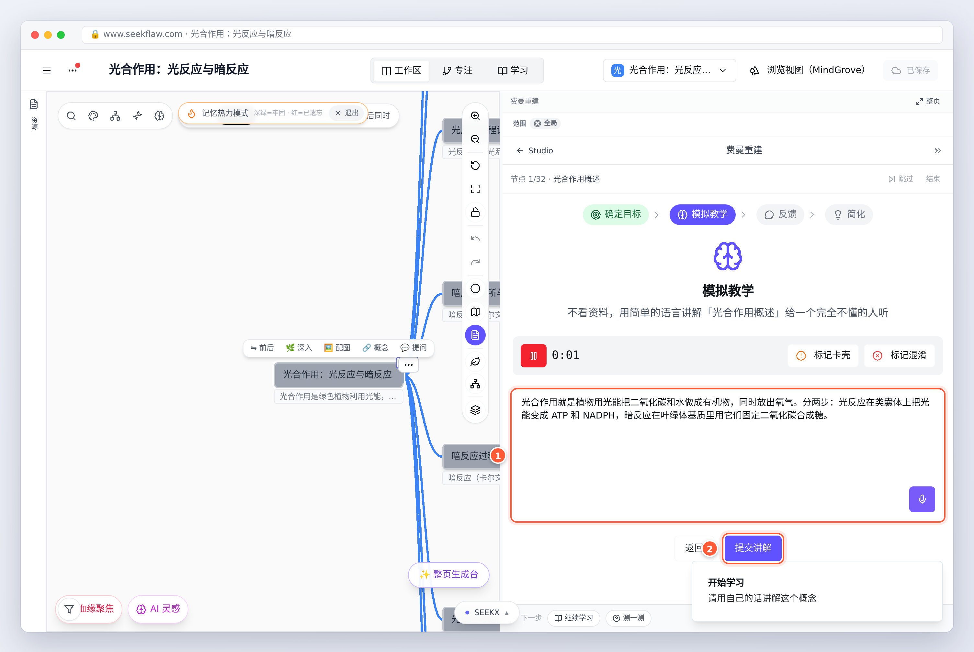Screen dimensions: 974x652
Task: Click 标记卡壳 button
Action: click(823, 355)
